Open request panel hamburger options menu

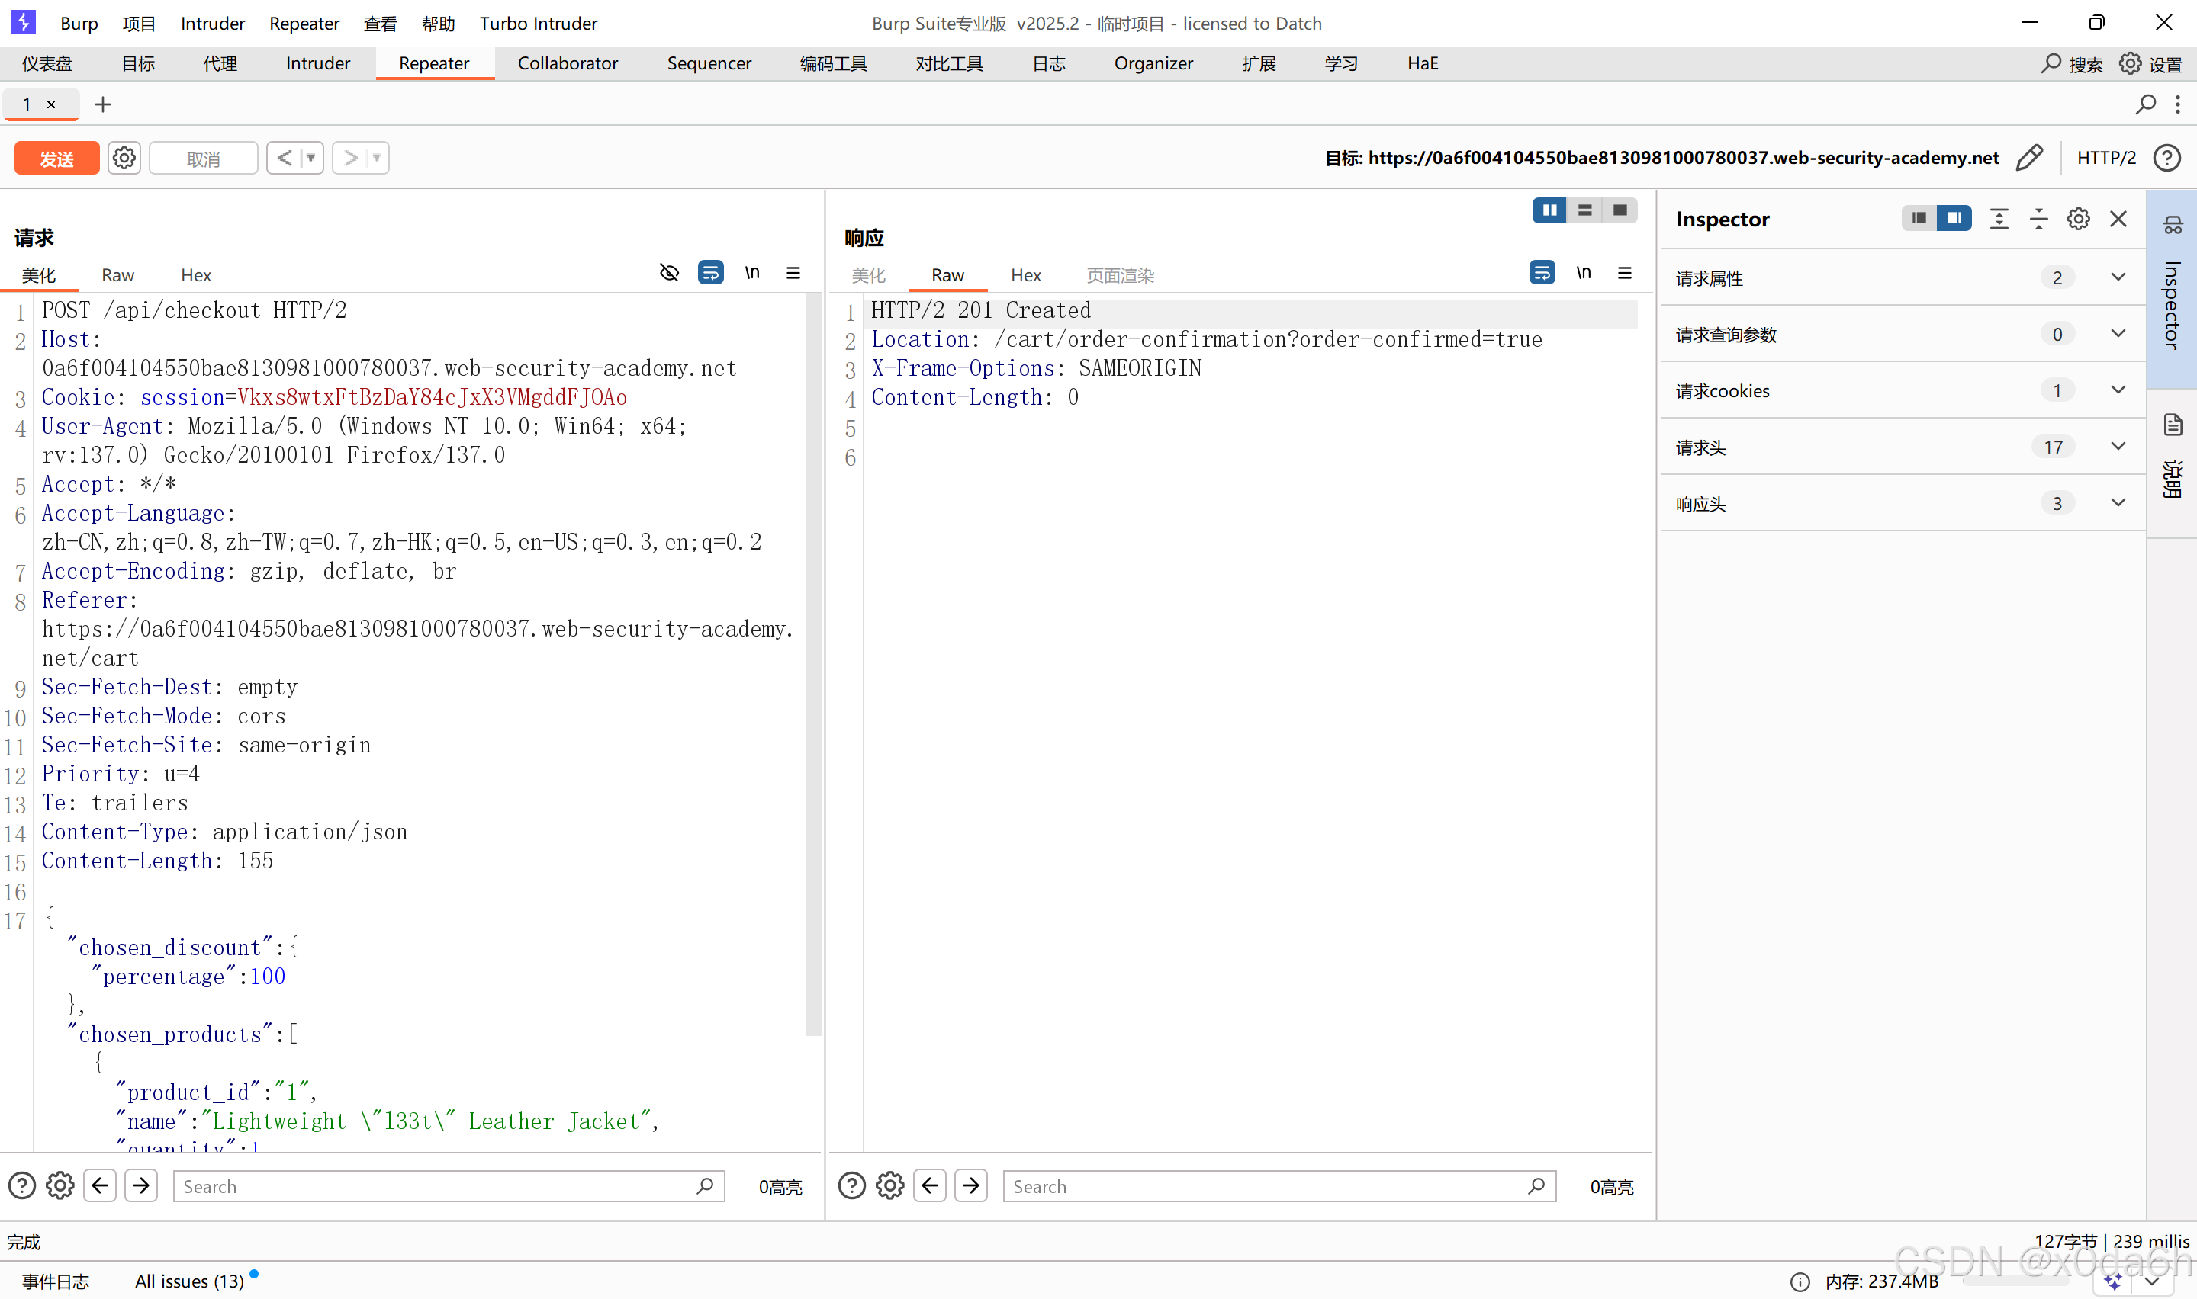pos(793,273)
